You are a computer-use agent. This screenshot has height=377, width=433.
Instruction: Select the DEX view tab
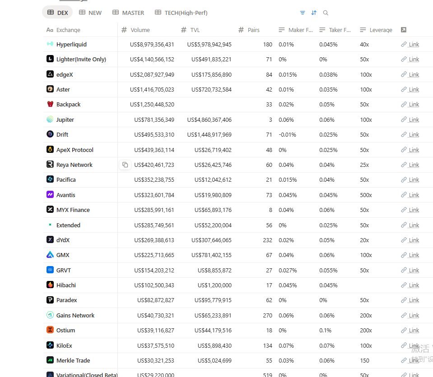57,13
